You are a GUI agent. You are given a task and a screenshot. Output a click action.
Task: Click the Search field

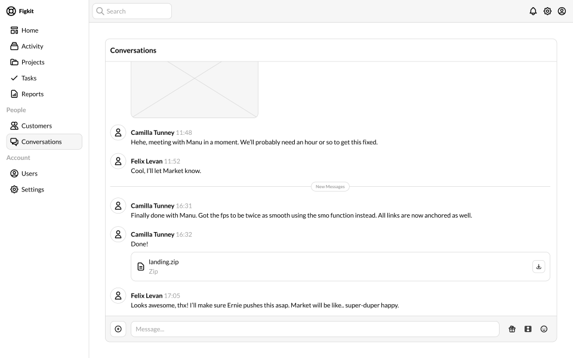pyautogui.click(x=132, y=11)
